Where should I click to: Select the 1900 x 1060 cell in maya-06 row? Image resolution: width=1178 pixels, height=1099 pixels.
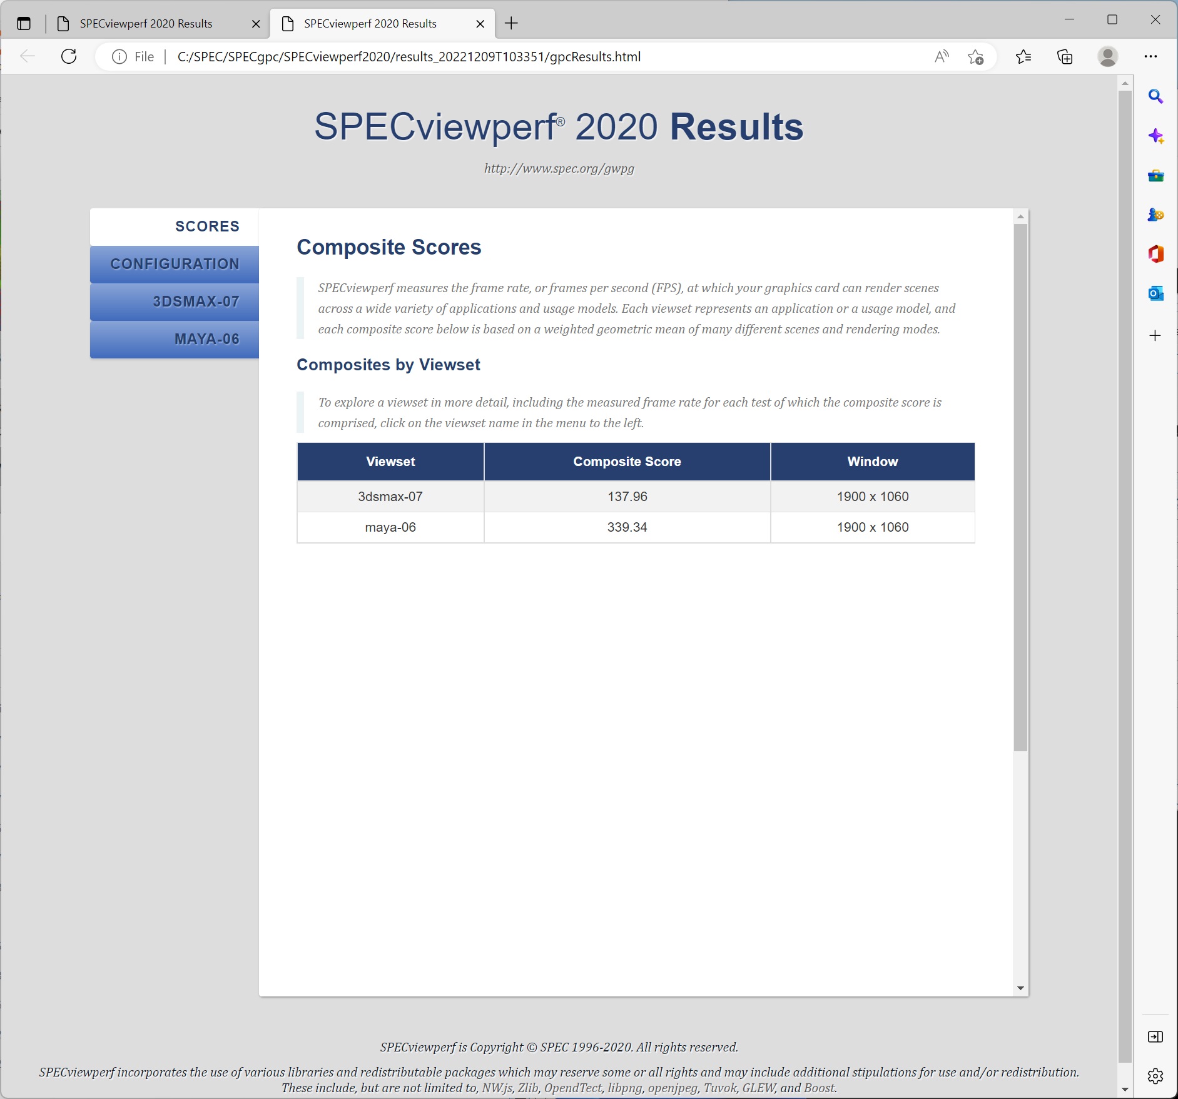(x=873, y=527)
